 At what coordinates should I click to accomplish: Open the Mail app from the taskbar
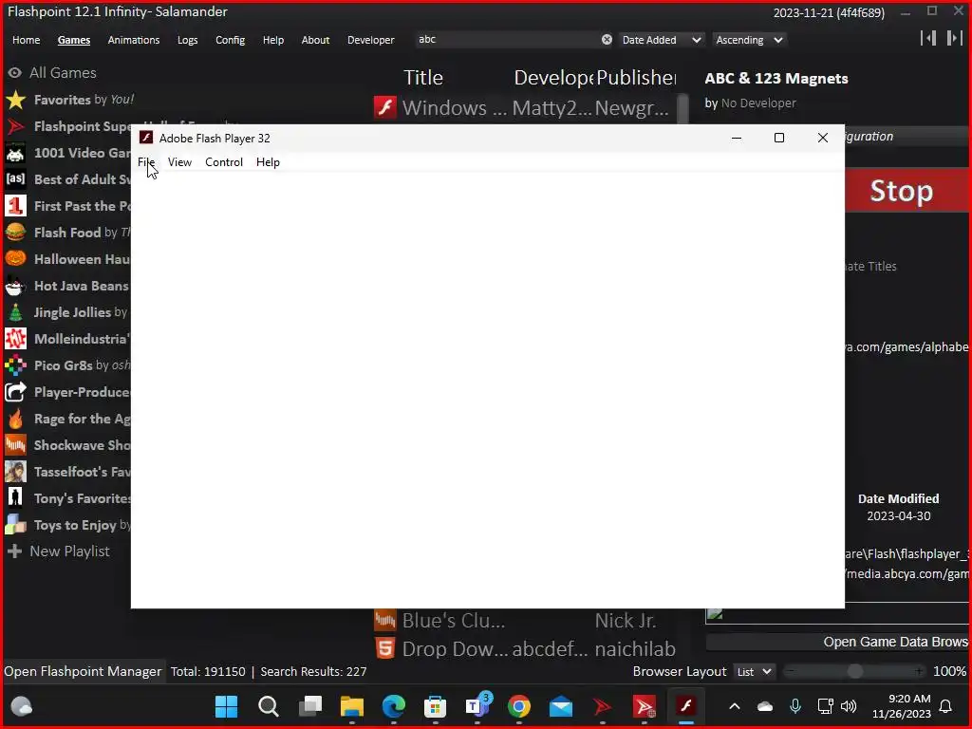[x=561, y=706]
